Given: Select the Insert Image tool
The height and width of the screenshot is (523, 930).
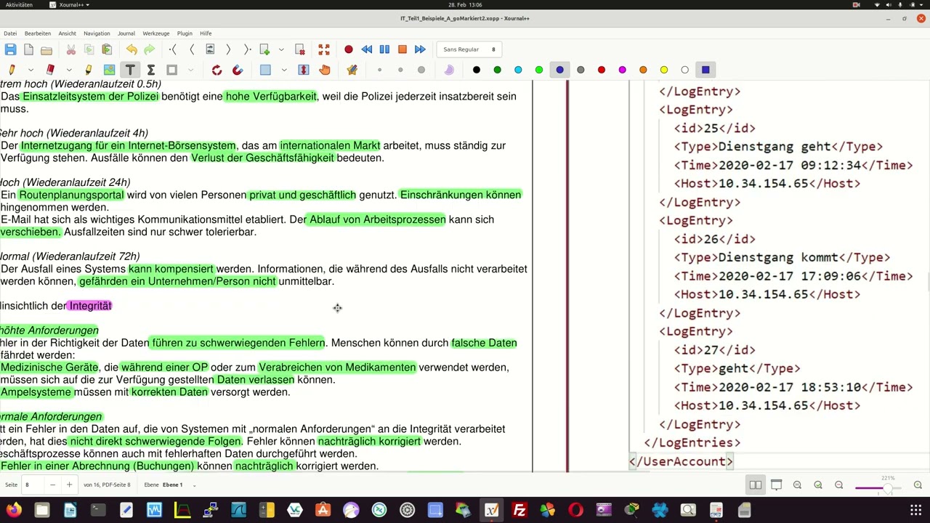Looking at the screenshot, I should pyautogui.click(x=109, y=70).
